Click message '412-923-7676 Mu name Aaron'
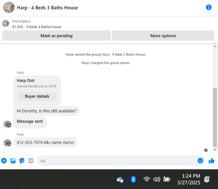Image resolution: width=218 pixels, height=189 pixels. [45, 142]
